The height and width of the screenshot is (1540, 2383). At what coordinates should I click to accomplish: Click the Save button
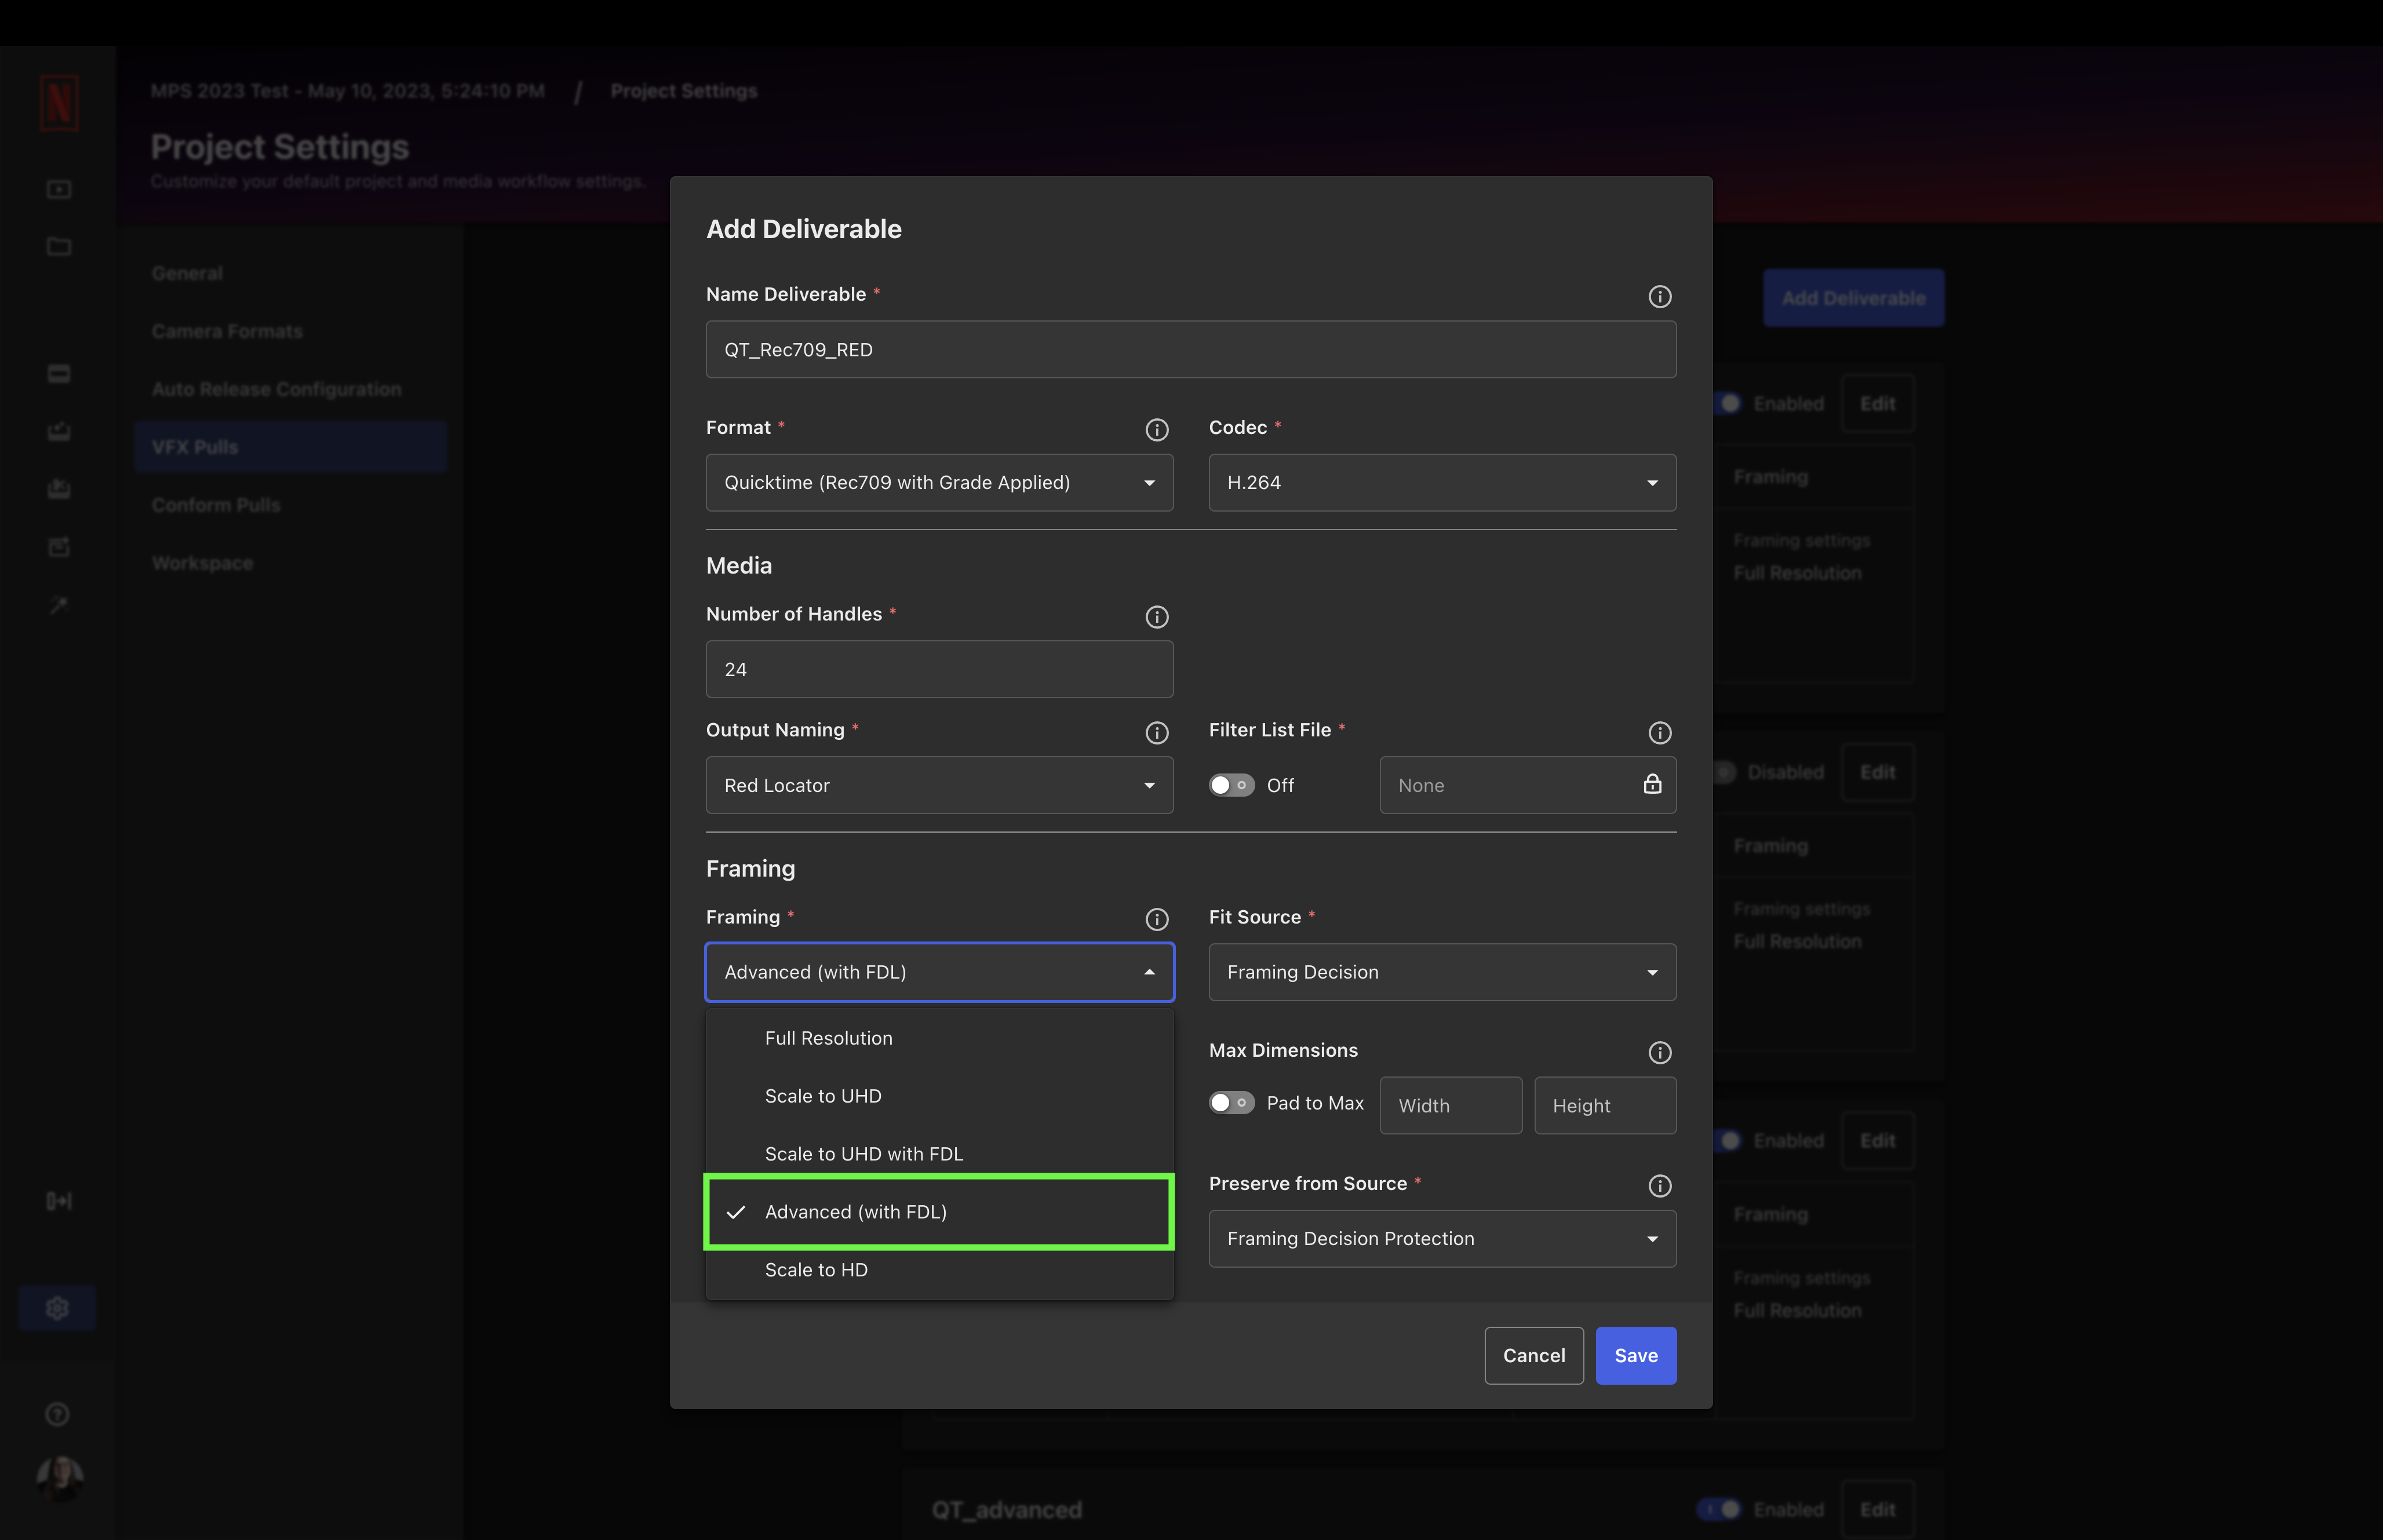tap(1635, 1355)
